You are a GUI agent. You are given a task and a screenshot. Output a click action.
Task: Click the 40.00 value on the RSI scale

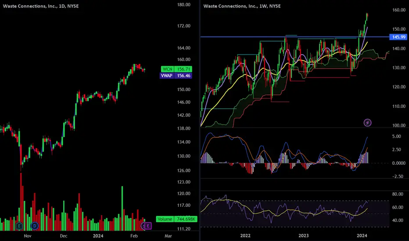[398, 220]
